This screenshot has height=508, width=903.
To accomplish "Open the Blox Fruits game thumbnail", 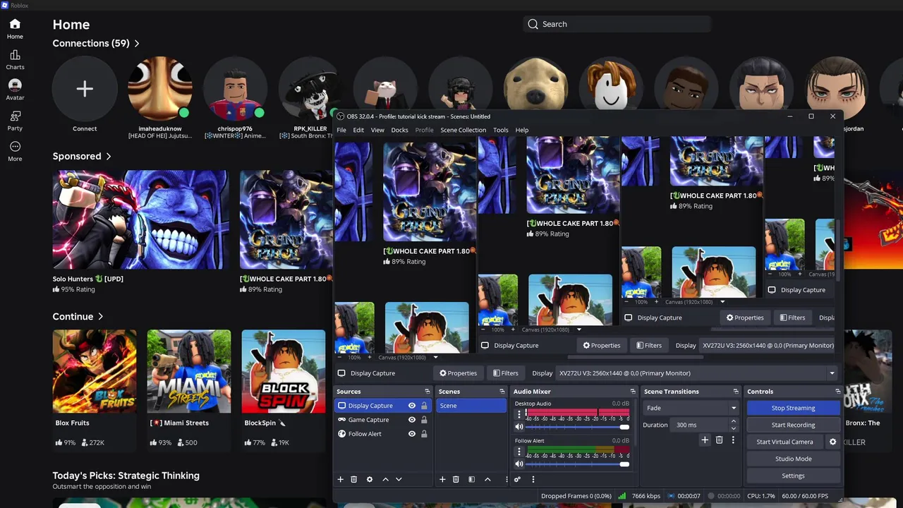I will pos(95,371).
